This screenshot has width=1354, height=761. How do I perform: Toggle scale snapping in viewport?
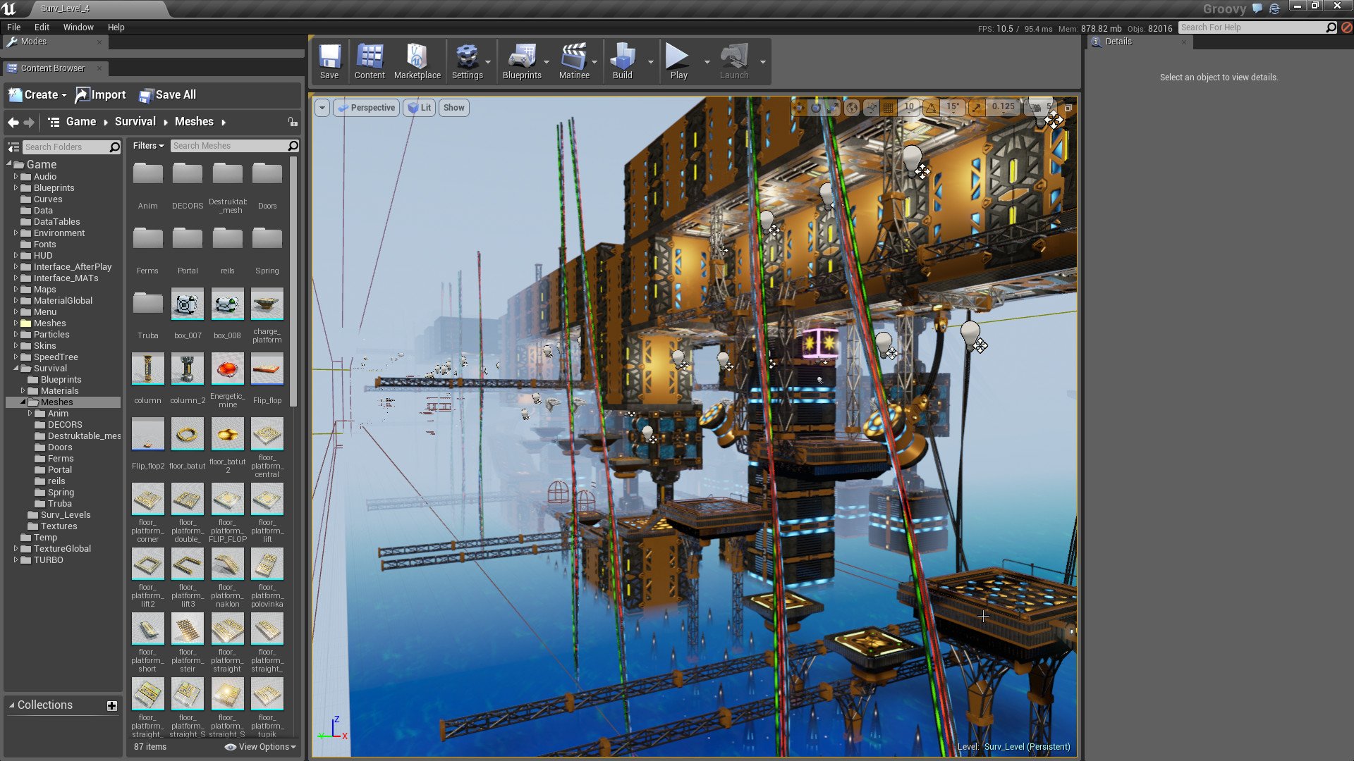coord(976,108)
